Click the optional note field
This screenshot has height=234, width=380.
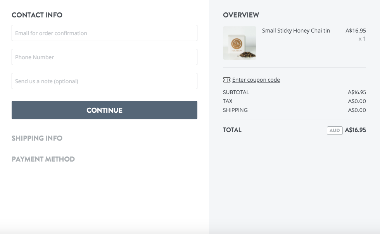pos(104,81)
